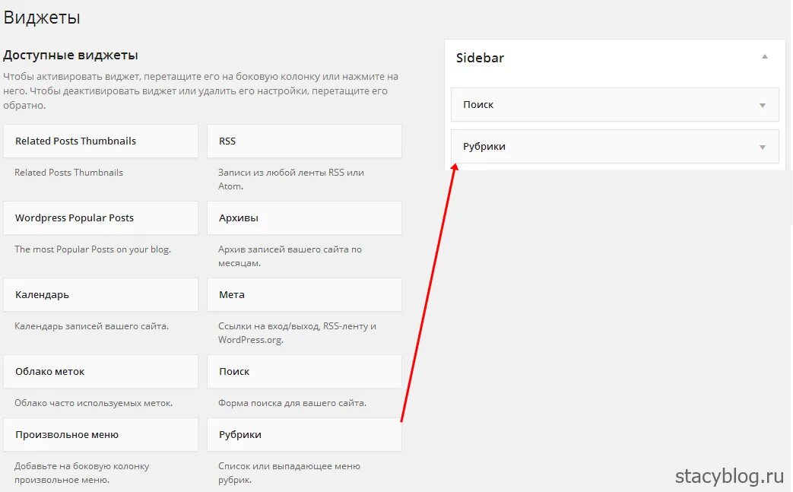793x492 pixels.
Task: Click the stacyblog.ru watermark text
Action: pyautogui.click(x=729, y=476)
